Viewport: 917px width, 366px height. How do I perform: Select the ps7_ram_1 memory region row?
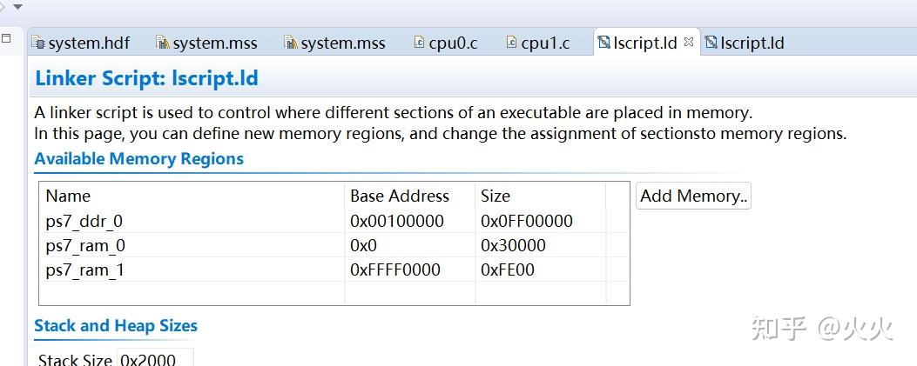[334, 270]
